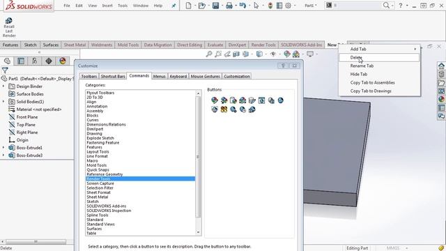Open Appearances colored ball in task pane

coord(441,99)
